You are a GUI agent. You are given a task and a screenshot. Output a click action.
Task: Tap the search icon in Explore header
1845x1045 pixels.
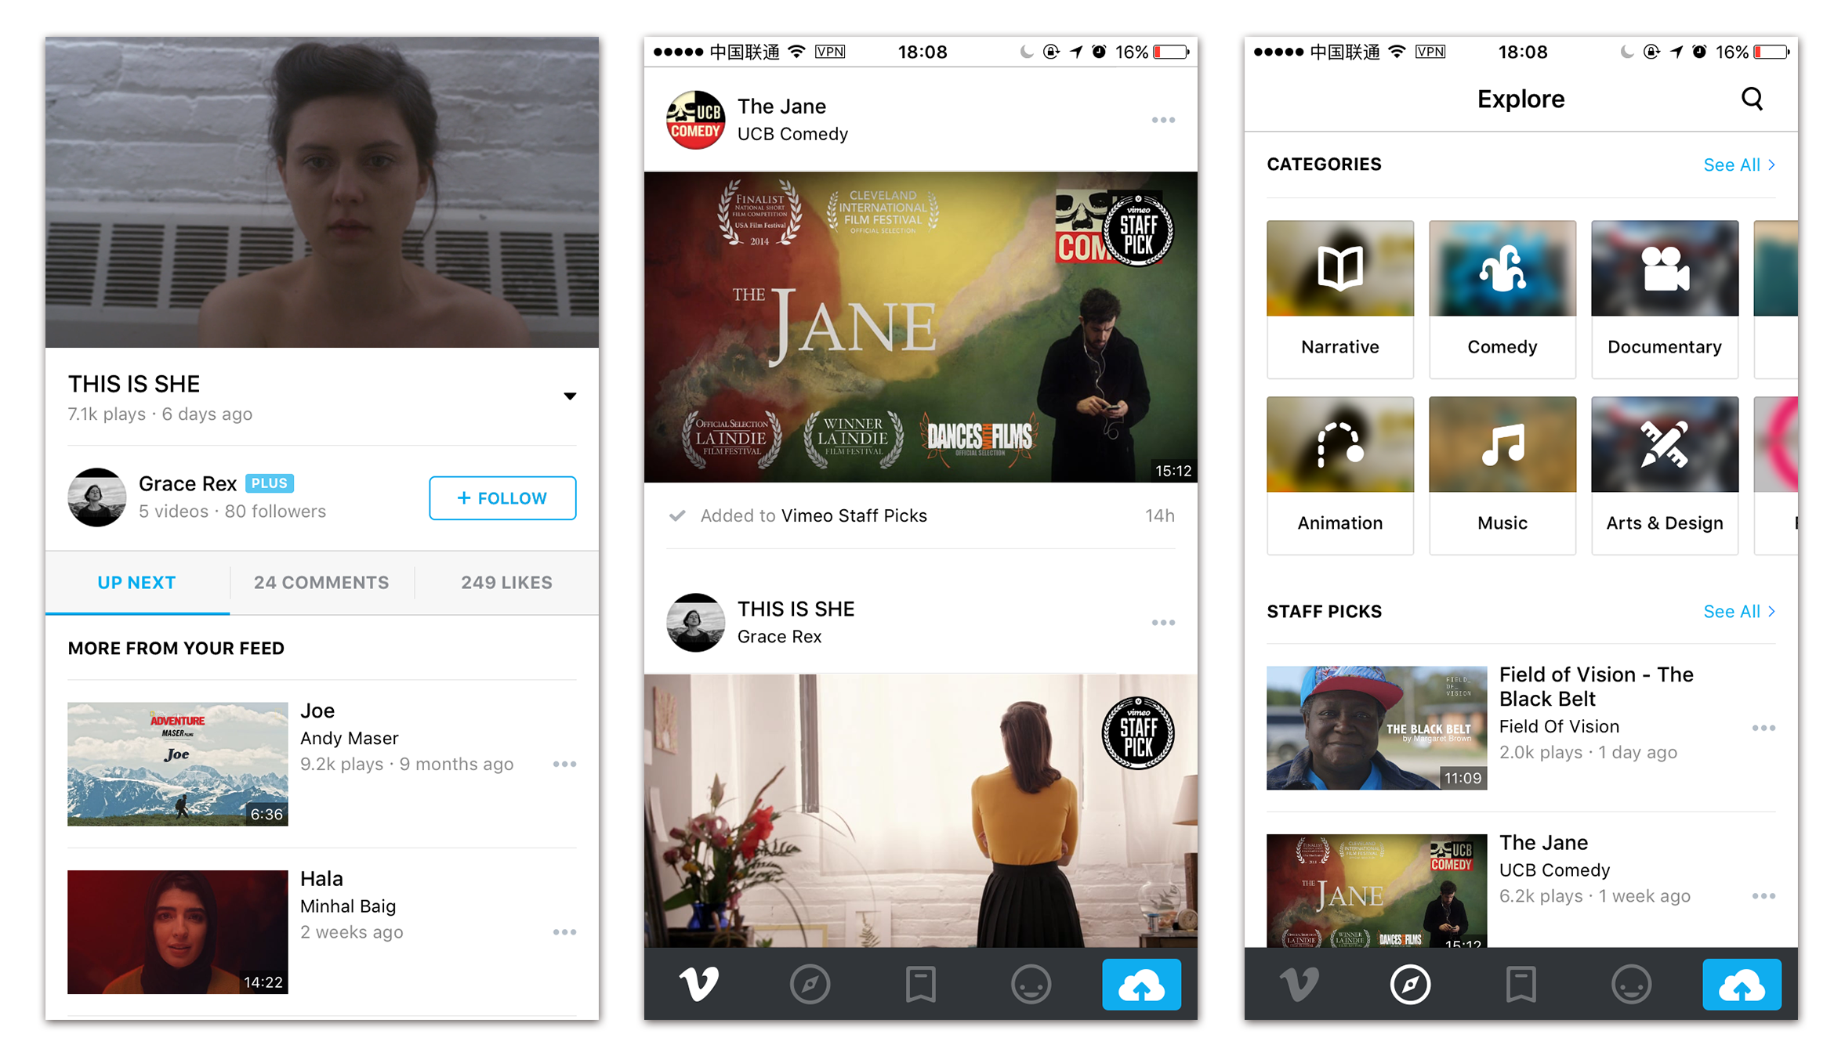(1752, 99)
